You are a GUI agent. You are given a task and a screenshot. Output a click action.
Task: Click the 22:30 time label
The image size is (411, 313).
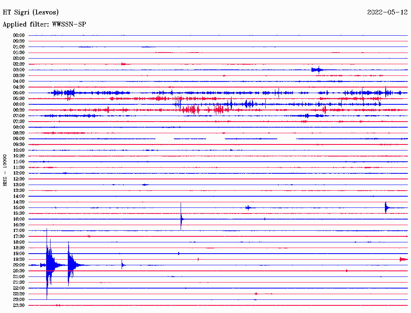click(19, 294)
